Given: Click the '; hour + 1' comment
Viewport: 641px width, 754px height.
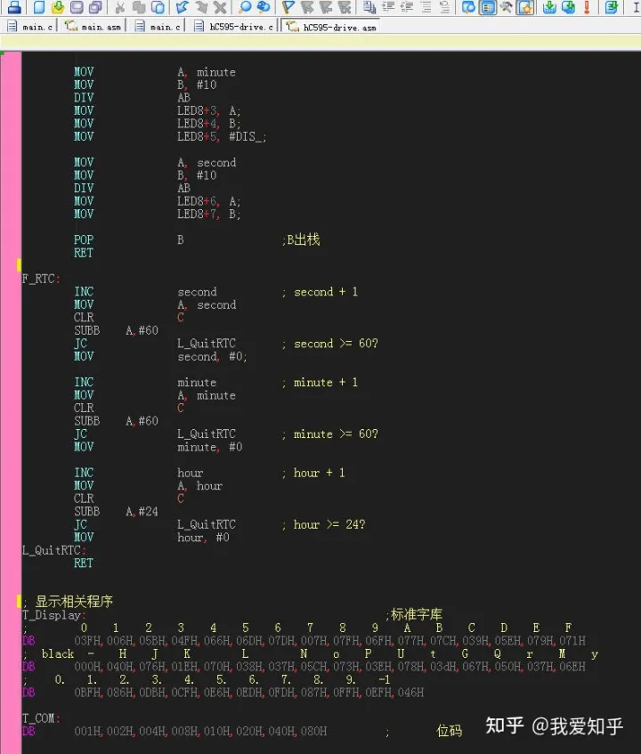Looking at the screenshot, I should 313,473.
